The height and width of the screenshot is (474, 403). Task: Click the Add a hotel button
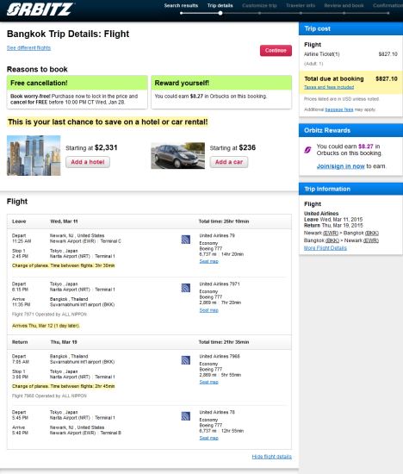(88, 162)
